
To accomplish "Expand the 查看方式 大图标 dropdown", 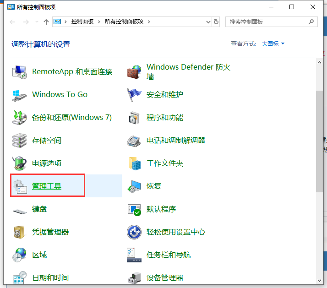I will click(273, 44).
